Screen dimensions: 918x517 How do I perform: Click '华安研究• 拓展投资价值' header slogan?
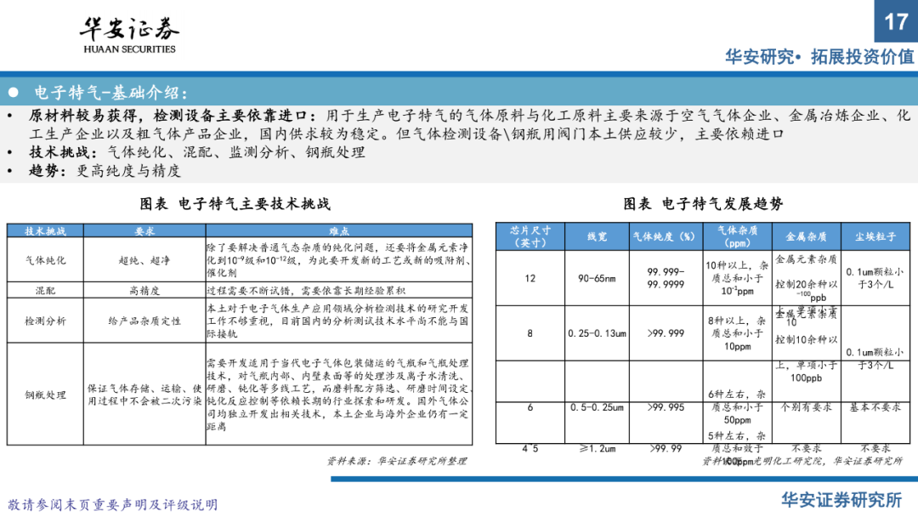coord(819,57)
